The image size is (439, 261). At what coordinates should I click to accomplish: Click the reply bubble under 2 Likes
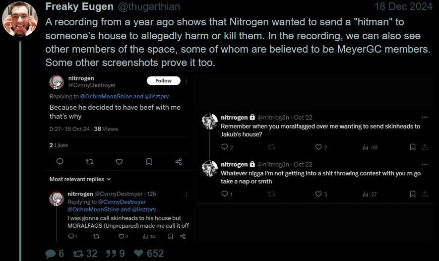[x=60, y=162]
